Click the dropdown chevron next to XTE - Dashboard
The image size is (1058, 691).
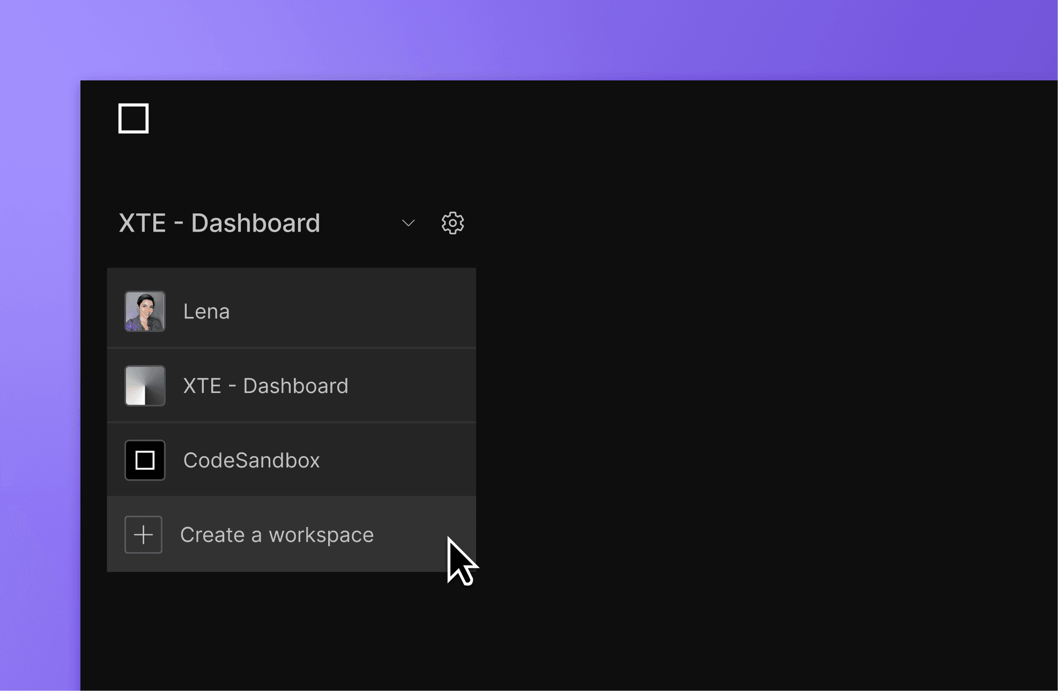click(x=406, y=224)
